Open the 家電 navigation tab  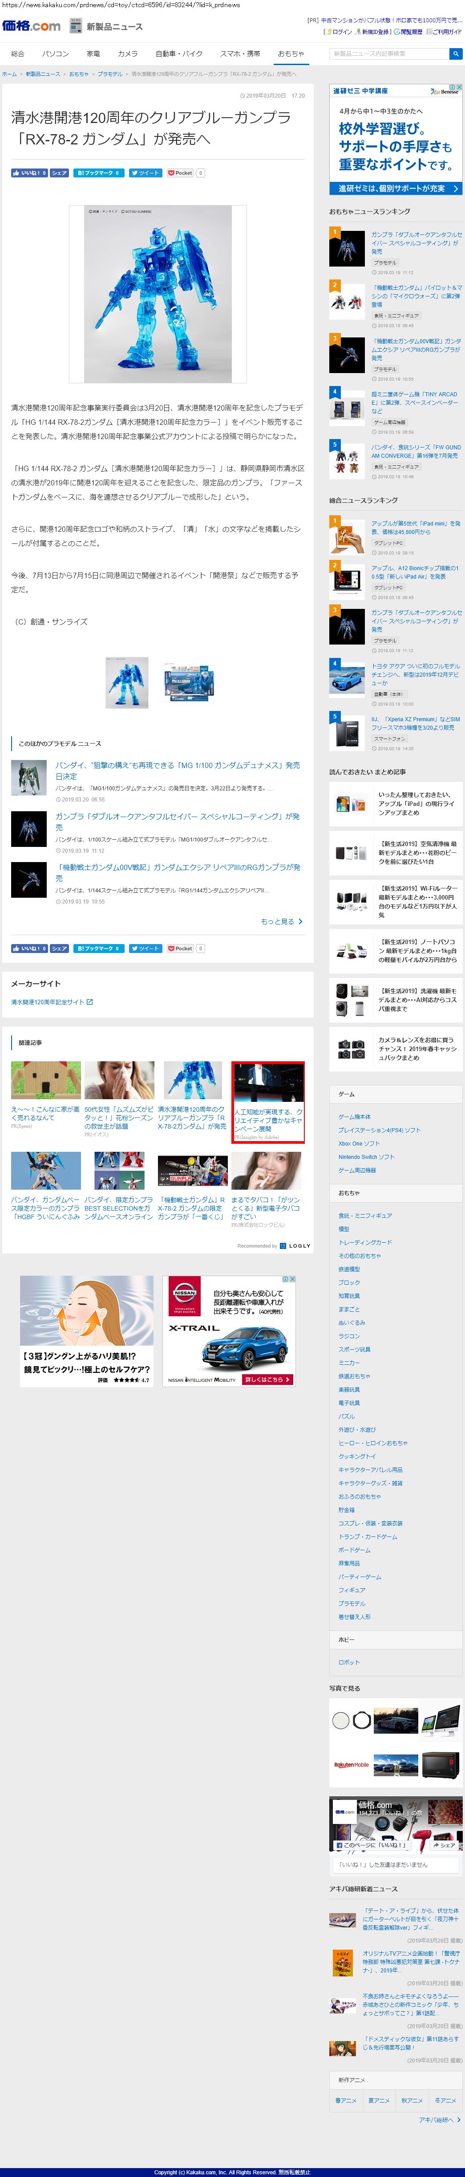93,53
